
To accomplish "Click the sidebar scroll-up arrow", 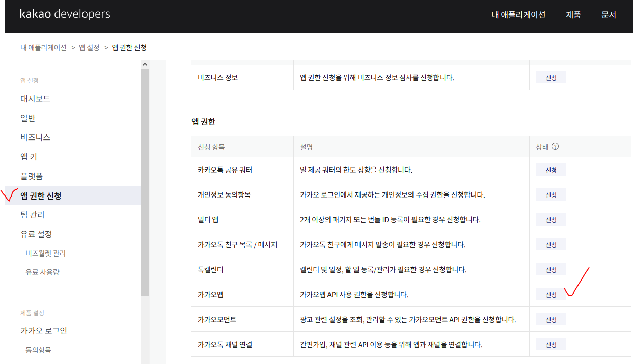I will point(145,64).
